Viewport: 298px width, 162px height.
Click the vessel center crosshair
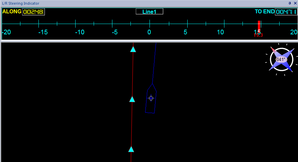point(151,98)
